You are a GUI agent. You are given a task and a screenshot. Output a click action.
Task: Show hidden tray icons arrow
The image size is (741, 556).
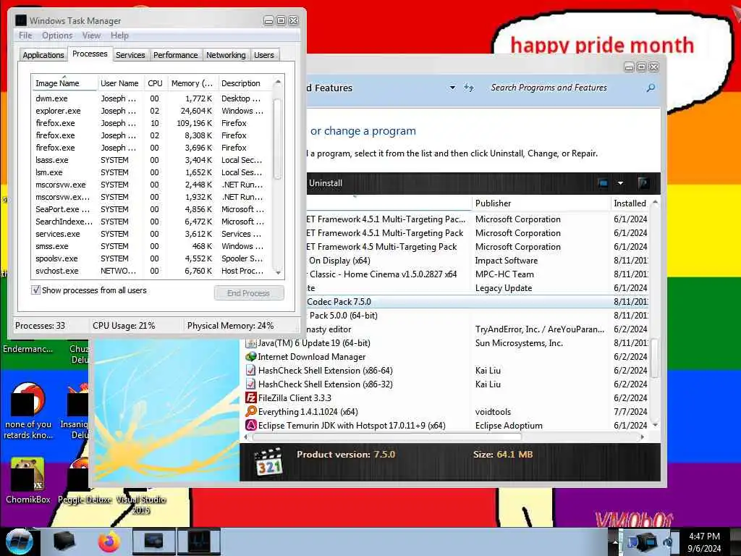[x=615, y=542]
